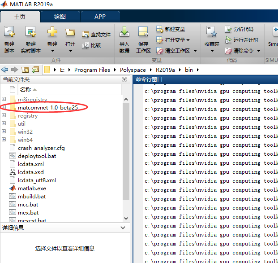
Task: Click Save Workspace (保存工作区) icon
Action: [x=143, y=31]
